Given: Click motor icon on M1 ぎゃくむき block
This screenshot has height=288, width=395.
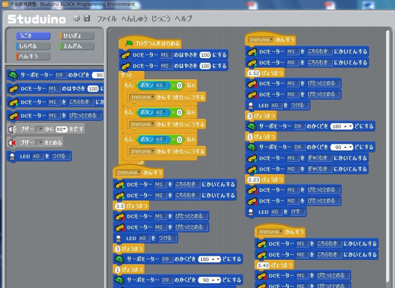Looking at the screenshot, I should (252, 158).
